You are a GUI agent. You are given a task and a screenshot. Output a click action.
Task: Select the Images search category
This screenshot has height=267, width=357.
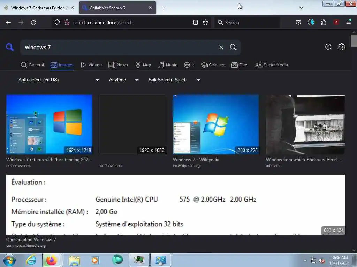(62, 65)
